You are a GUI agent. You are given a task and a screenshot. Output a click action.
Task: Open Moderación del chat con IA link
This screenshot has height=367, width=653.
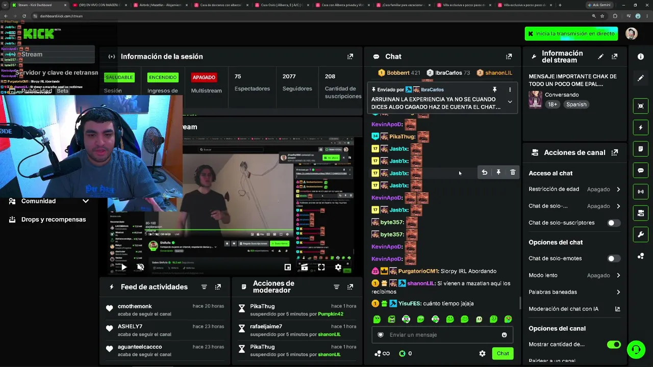pyautogui.click(x=574, y=309)
